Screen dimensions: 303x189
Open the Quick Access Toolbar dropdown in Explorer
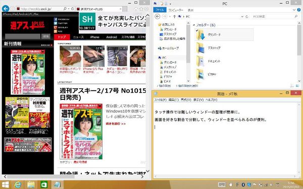click(170, 4)
